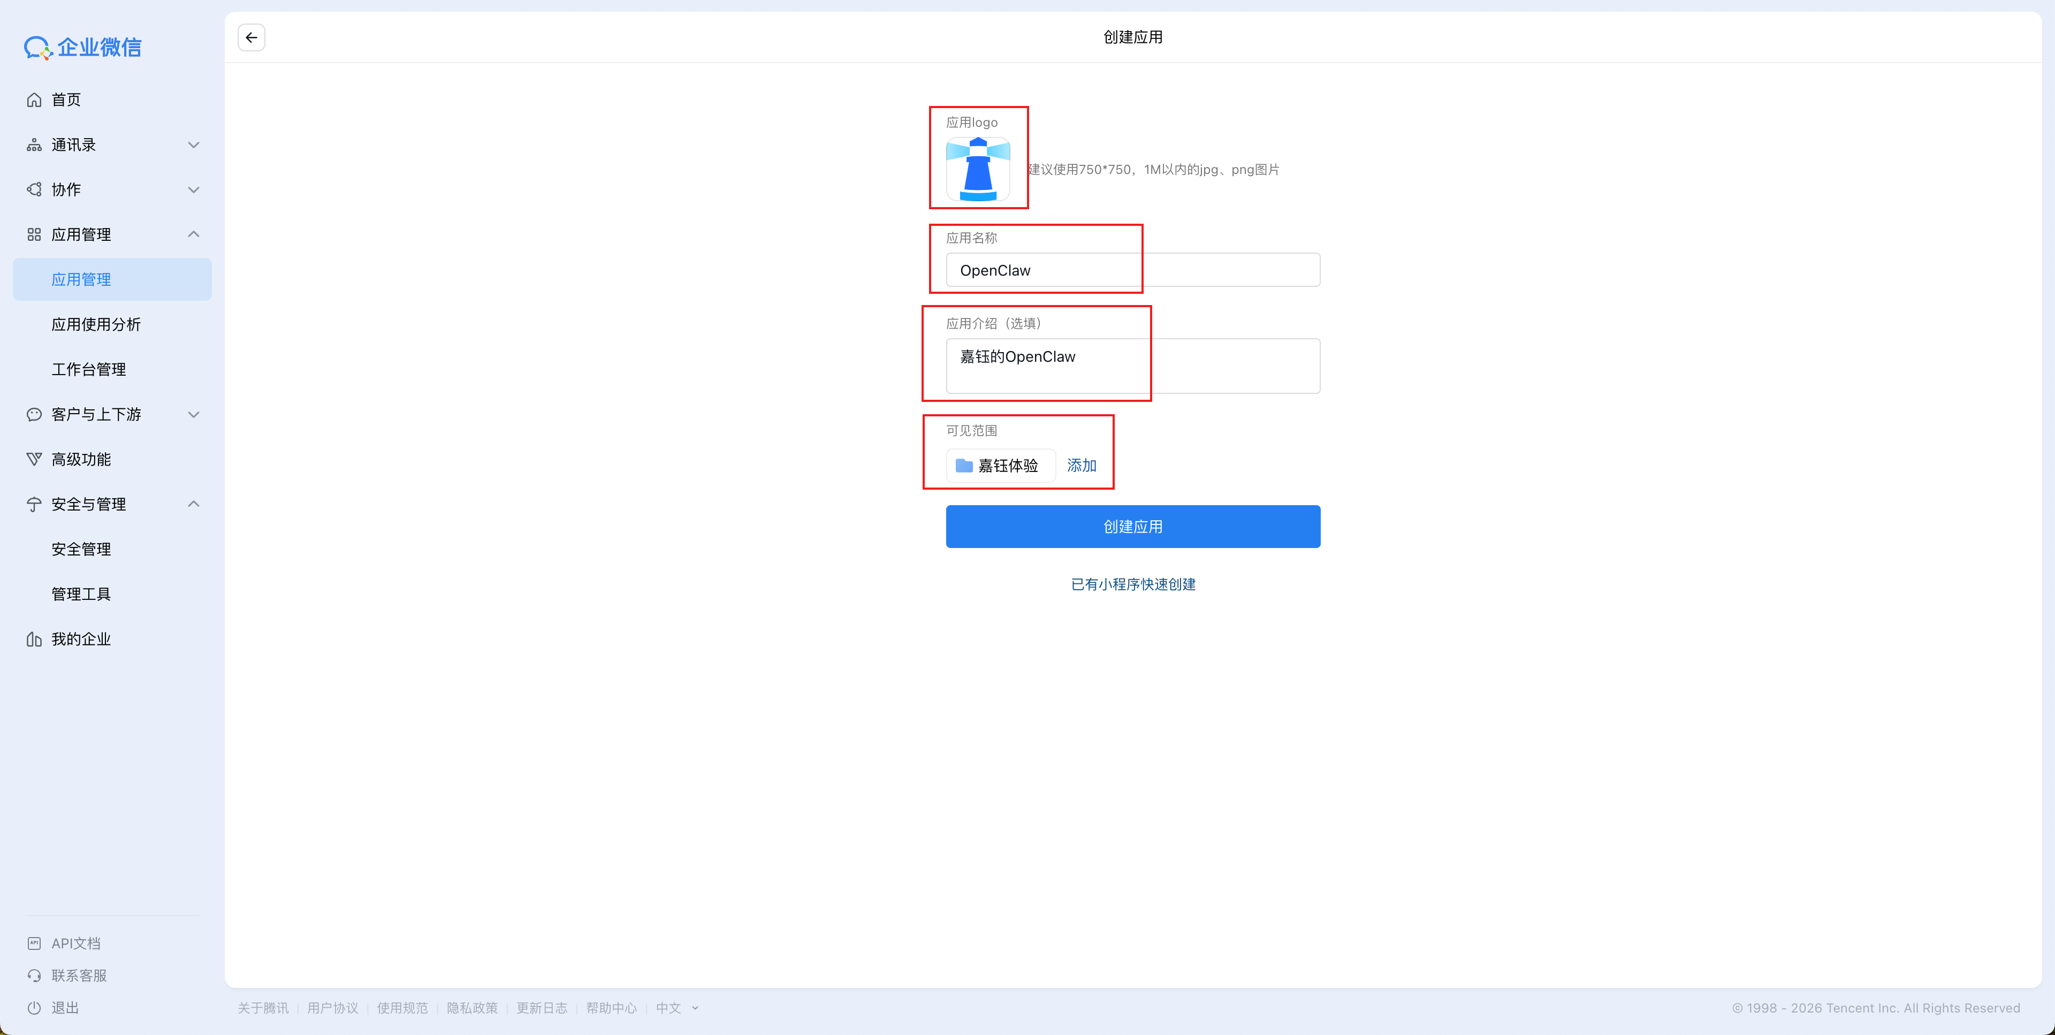The image size is (2055, 1035).
Task: Open 应用使用分析 in sidebar
Action: [96, 325]
